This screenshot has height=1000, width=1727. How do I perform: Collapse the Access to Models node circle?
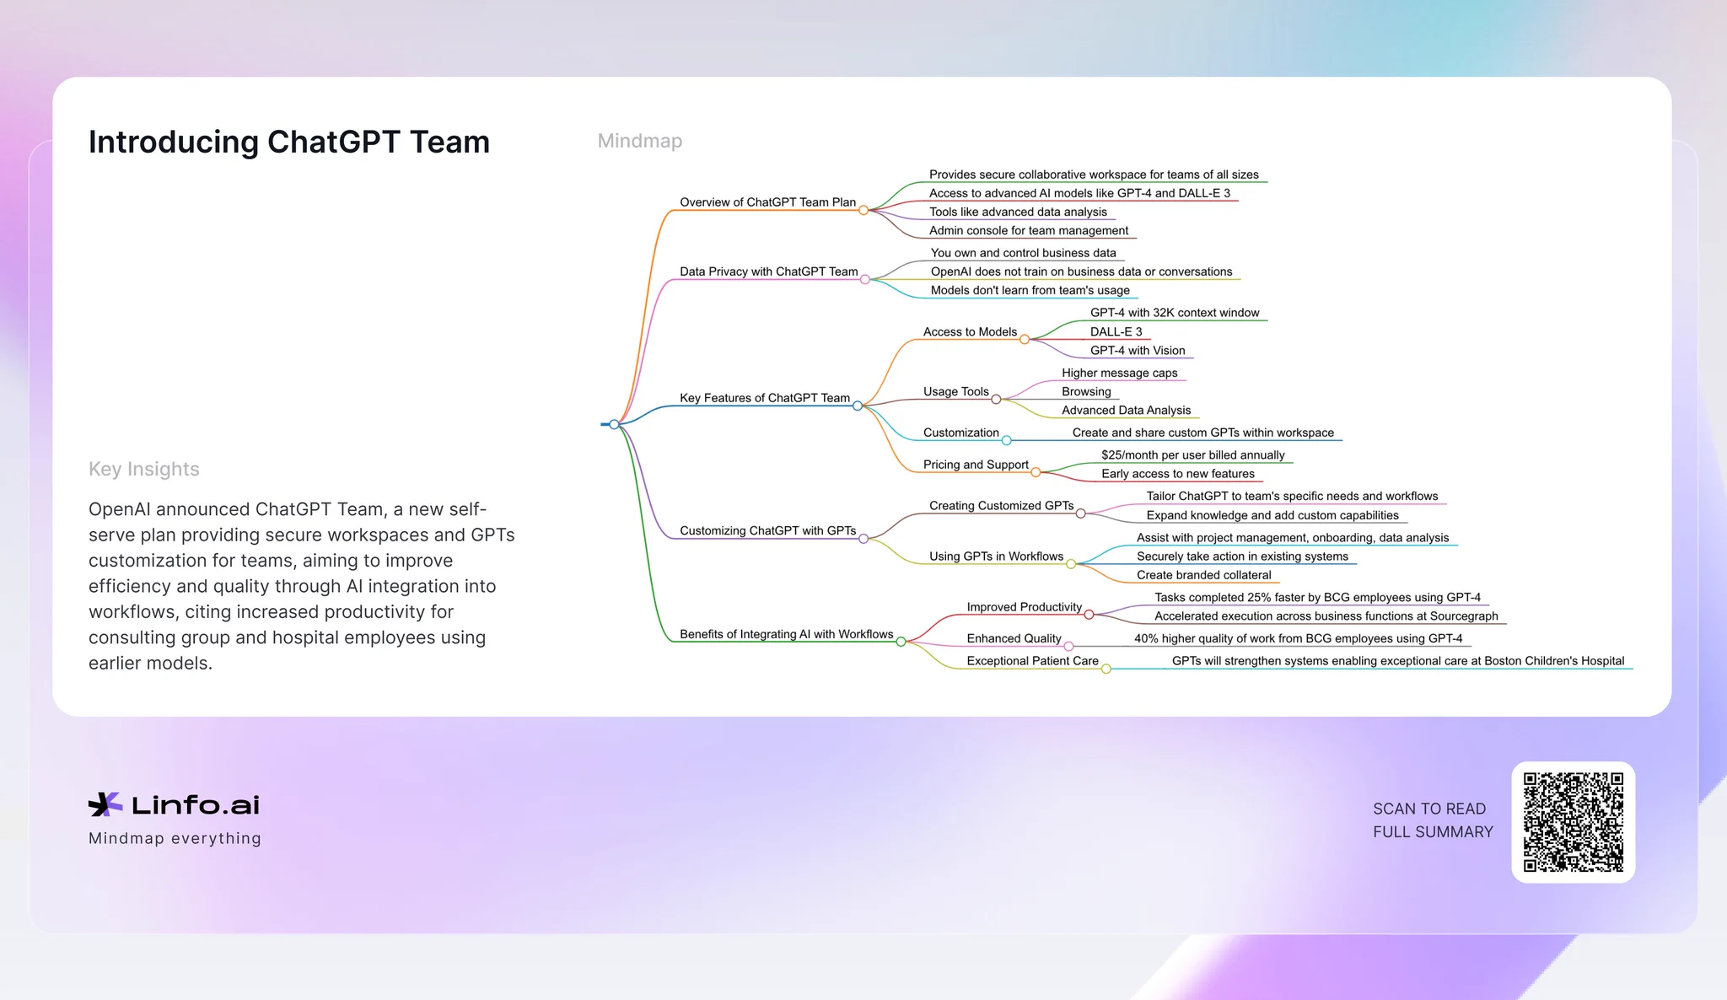[1025, 339]
